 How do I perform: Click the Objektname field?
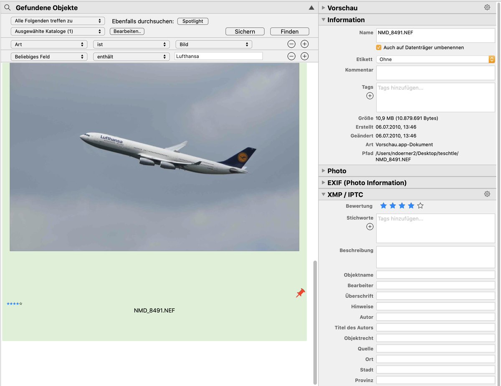click(435, 275)
